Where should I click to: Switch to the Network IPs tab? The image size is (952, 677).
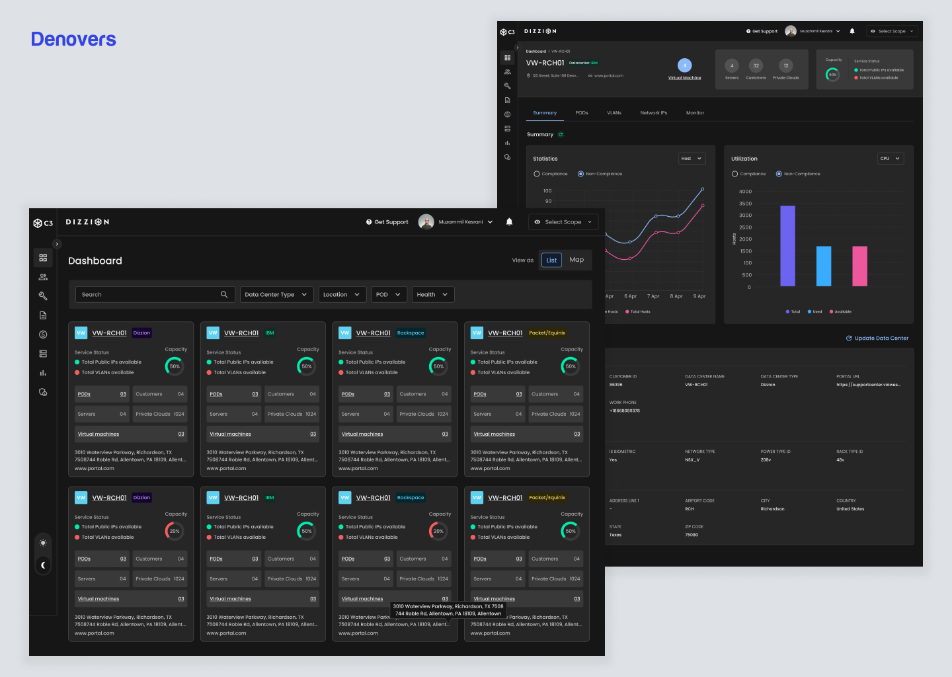click(x=654, y=113)
